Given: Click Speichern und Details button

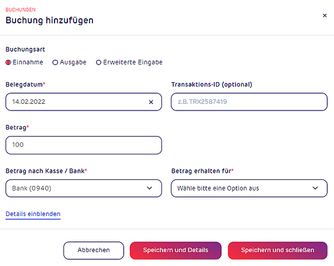Looking at the screenshot, I should tap(175, 250).
